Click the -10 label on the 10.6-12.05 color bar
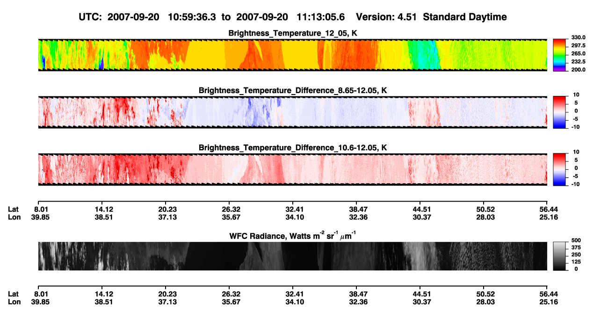The width and height of the screenshot is (608, 312). (575, 184)
